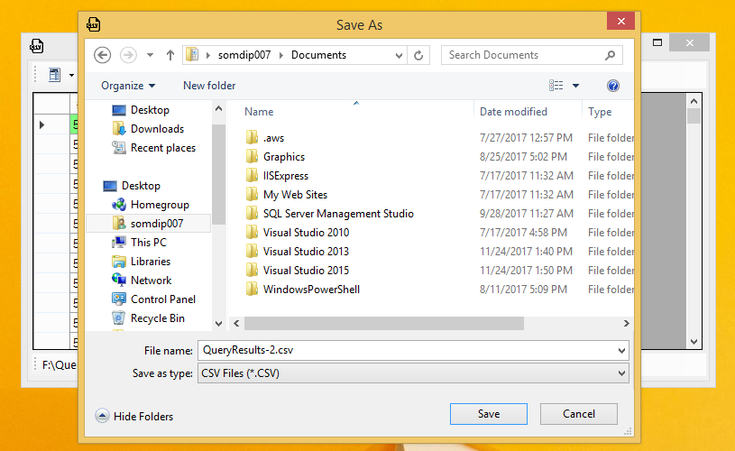Select the My Web Sites folder
Image resolution: width=735 pixels, height=451 pixels.
[295, 195]
